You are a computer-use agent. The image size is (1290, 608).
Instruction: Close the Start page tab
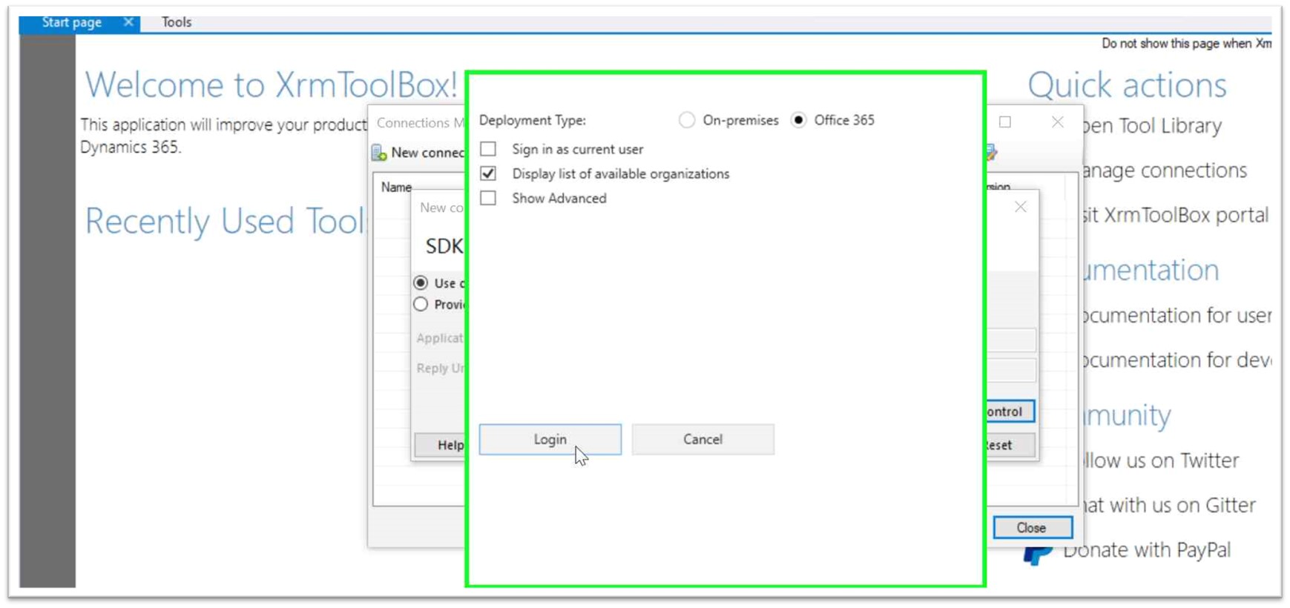128,22
